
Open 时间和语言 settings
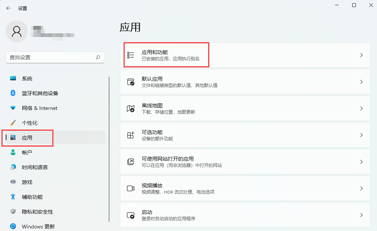coord(55,167)
